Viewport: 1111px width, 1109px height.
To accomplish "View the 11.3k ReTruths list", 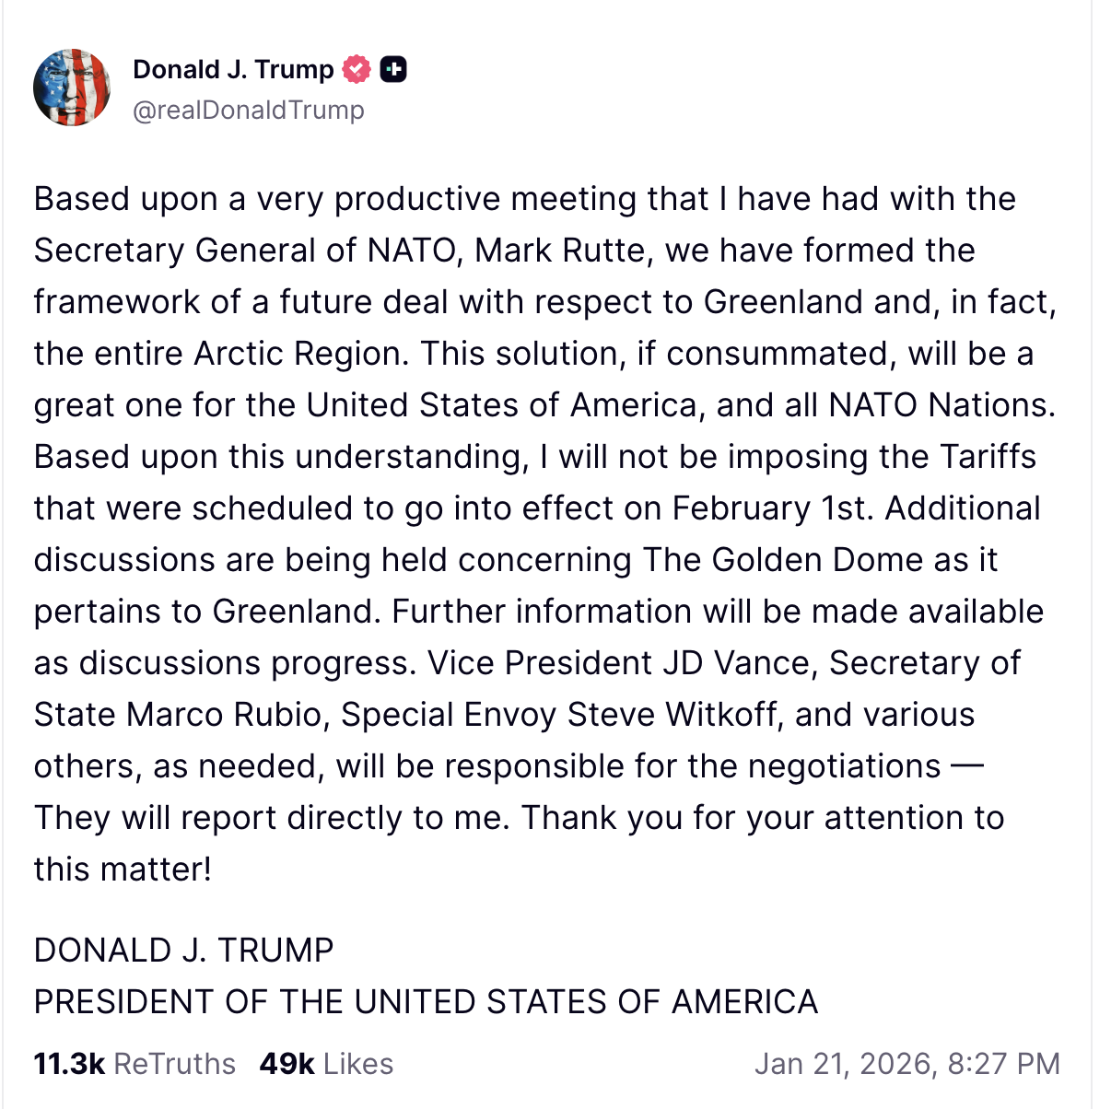I will 134,1064.
